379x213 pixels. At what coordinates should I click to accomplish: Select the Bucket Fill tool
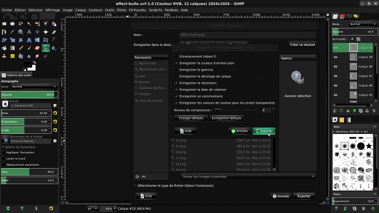click(x=4, y=48)
